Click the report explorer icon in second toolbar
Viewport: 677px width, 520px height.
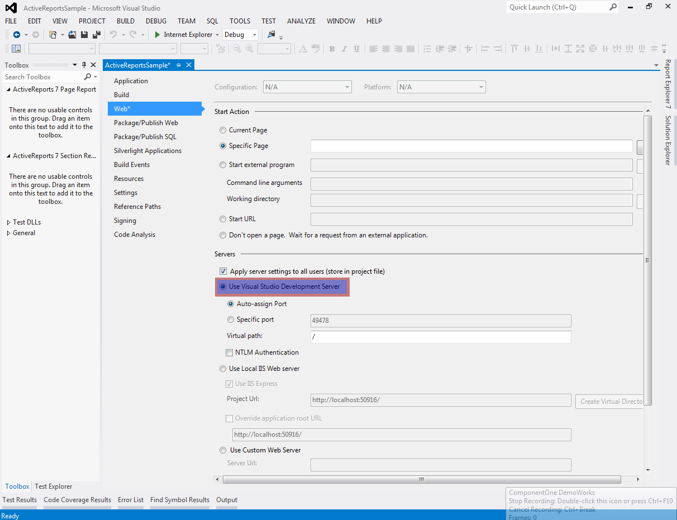coord(16,49)
